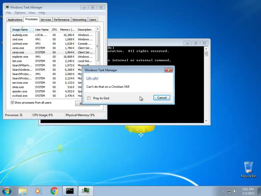
Task: Sort processes by Description column
Action: (86, 30)
